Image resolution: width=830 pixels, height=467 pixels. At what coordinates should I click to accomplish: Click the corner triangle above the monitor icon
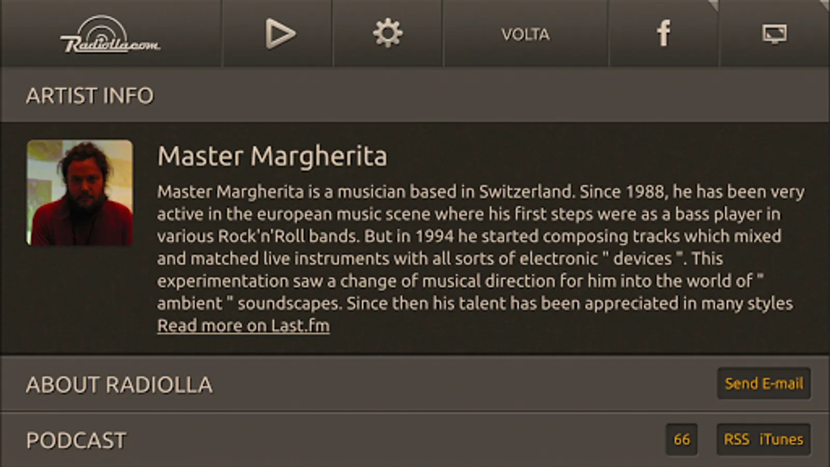825,4
